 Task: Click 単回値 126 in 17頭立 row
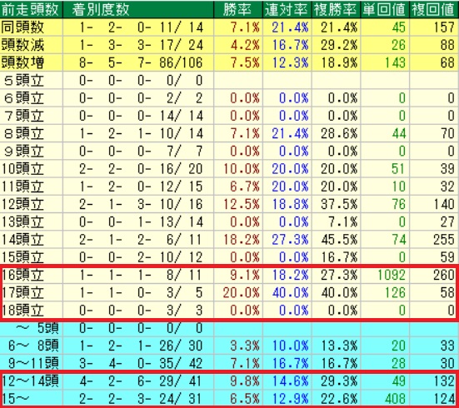395,292
